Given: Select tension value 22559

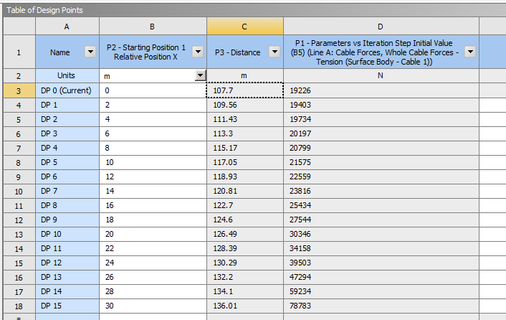Looking at the screenshot, I should 381,177.
